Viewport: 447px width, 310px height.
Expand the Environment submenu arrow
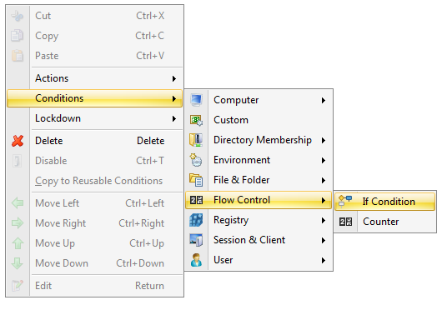[324, 160]
